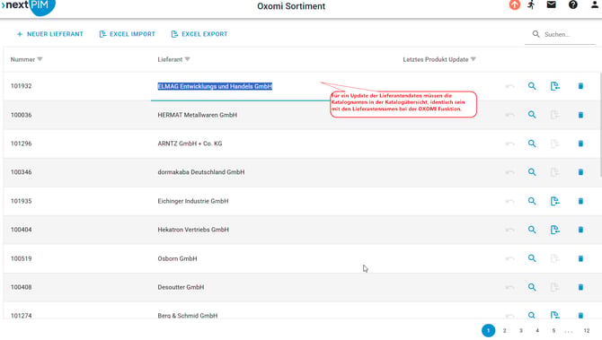
Task: Delete Osborn GmbH row
Action: click(580, 258)
